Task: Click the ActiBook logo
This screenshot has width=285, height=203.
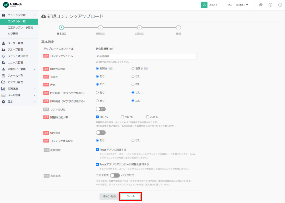Action: tap(13, 5)
